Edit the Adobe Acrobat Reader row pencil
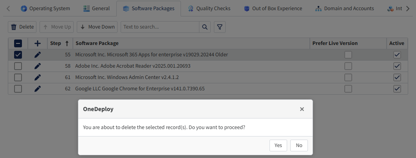 click(38, 66)
